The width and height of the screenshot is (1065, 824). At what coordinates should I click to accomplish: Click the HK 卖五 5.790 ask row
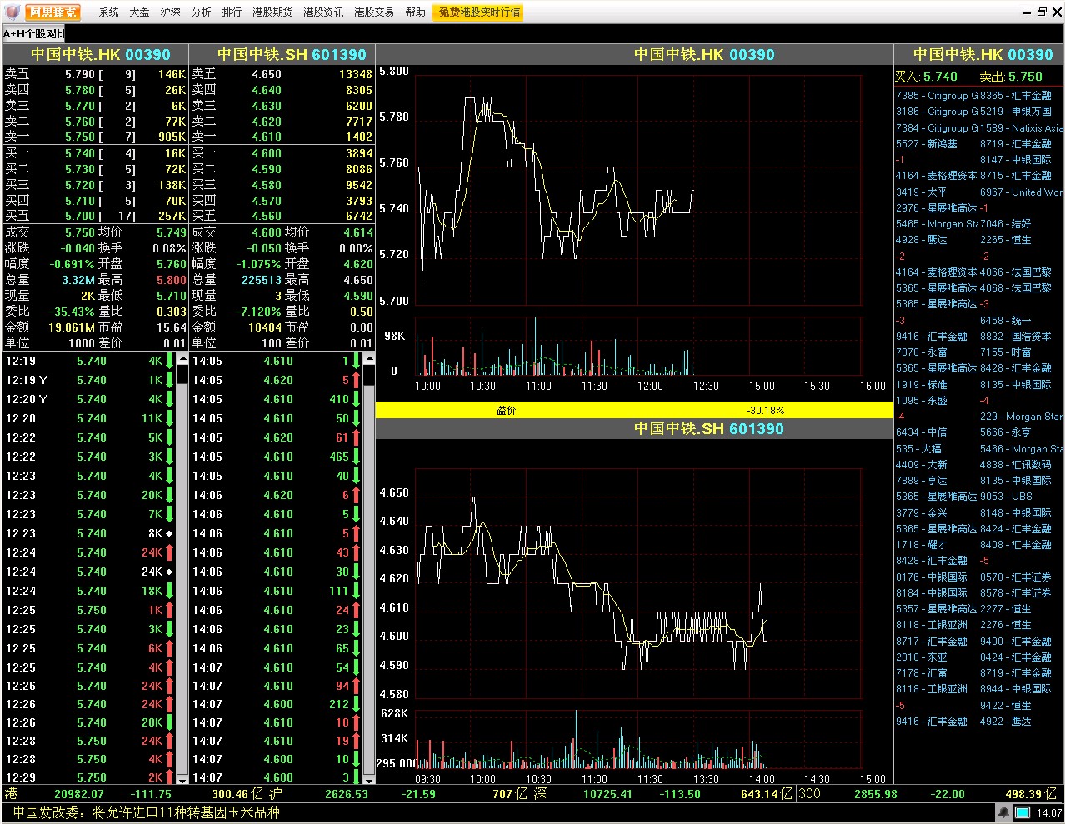(96, 74)
